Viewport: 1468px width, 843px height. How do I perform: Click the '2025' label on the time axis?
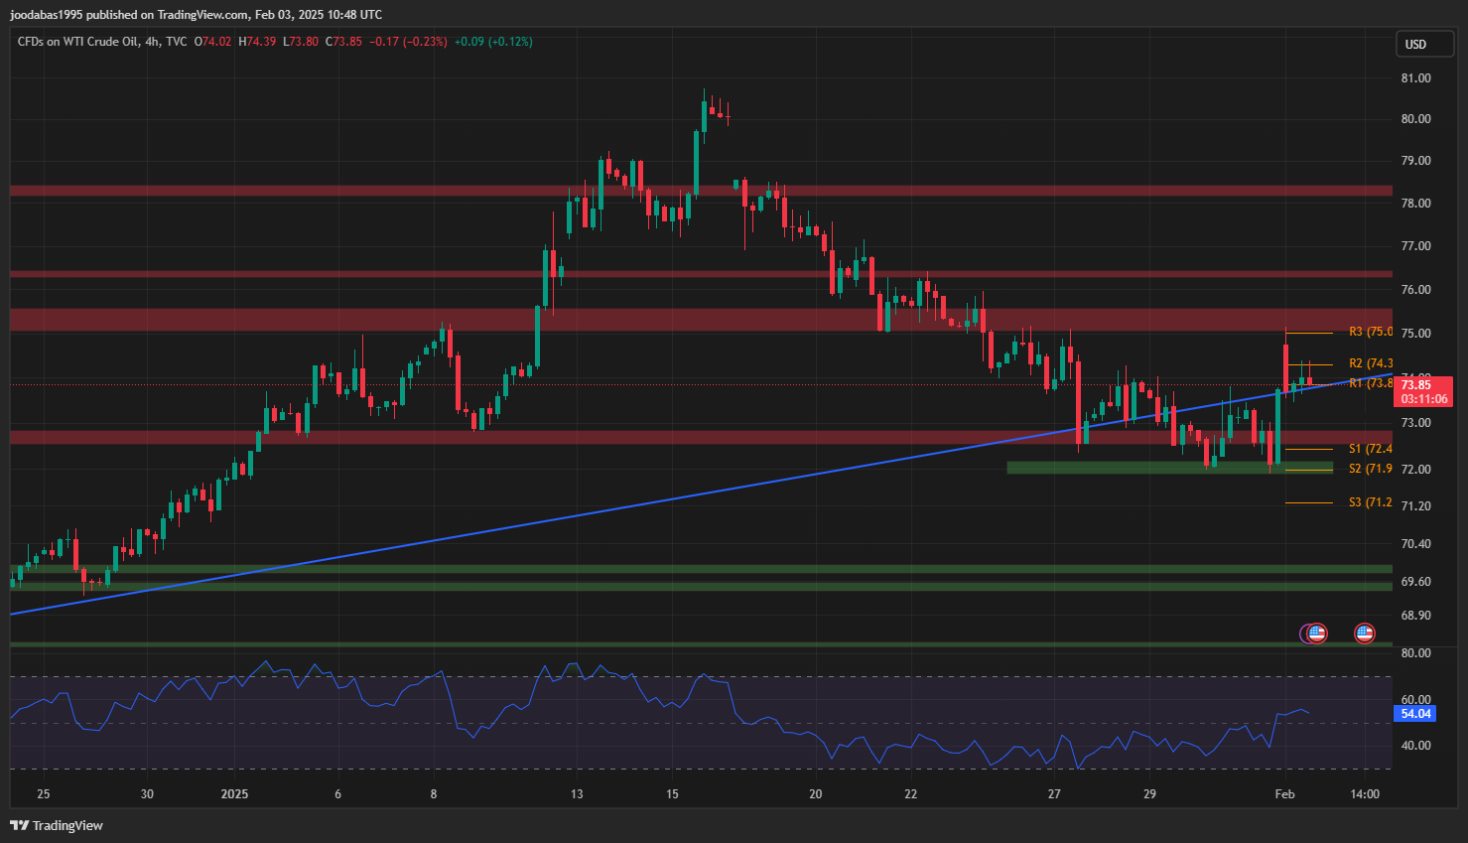pos(234,794)
